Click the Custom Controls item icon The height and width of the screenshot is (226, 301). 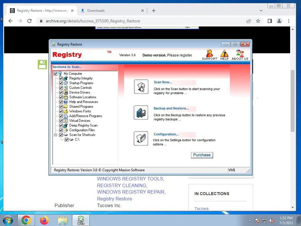pyautogui.click(x=66, y=88)
